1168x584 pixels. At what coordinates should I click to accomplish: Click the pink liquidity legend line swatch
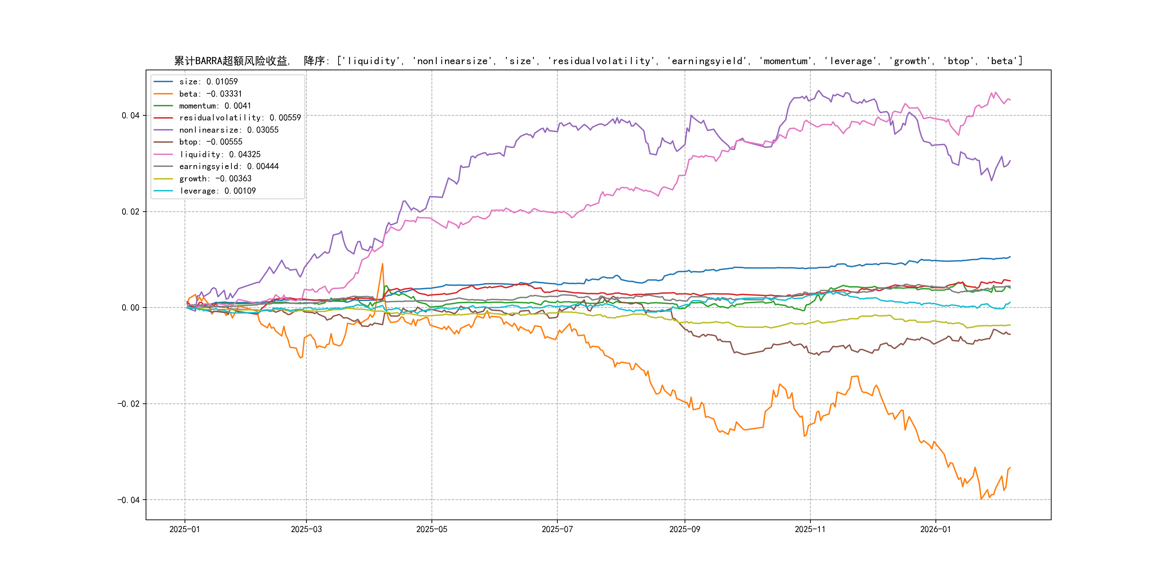163,155
